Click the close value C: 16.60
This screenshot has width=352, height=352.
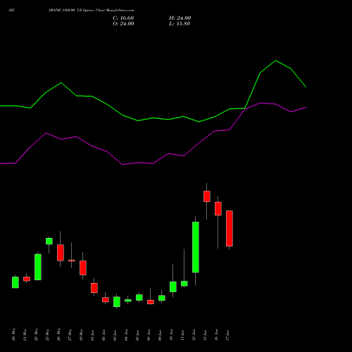tap(123, 18)
